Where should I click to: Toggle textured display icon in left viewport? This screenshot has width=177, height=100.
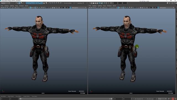click(x=36, y=7)
